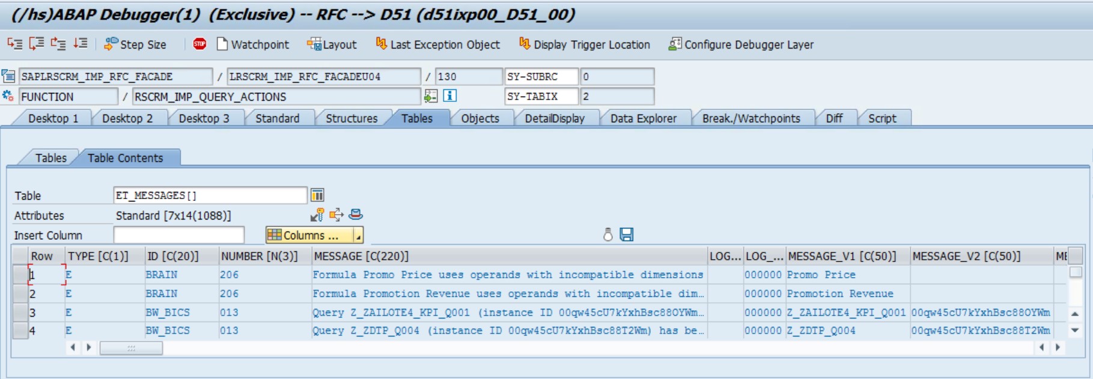Screen dimensions: 1093x379
Task: Select row 4 using its row selector
Action: [x=20, y=330]
